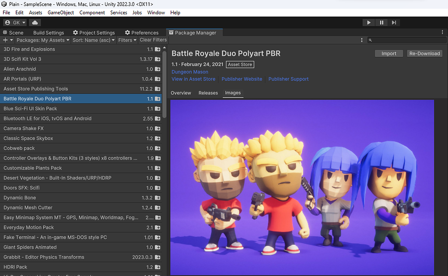Open the Sort: Name (asc) dropdown

[93, 40]
